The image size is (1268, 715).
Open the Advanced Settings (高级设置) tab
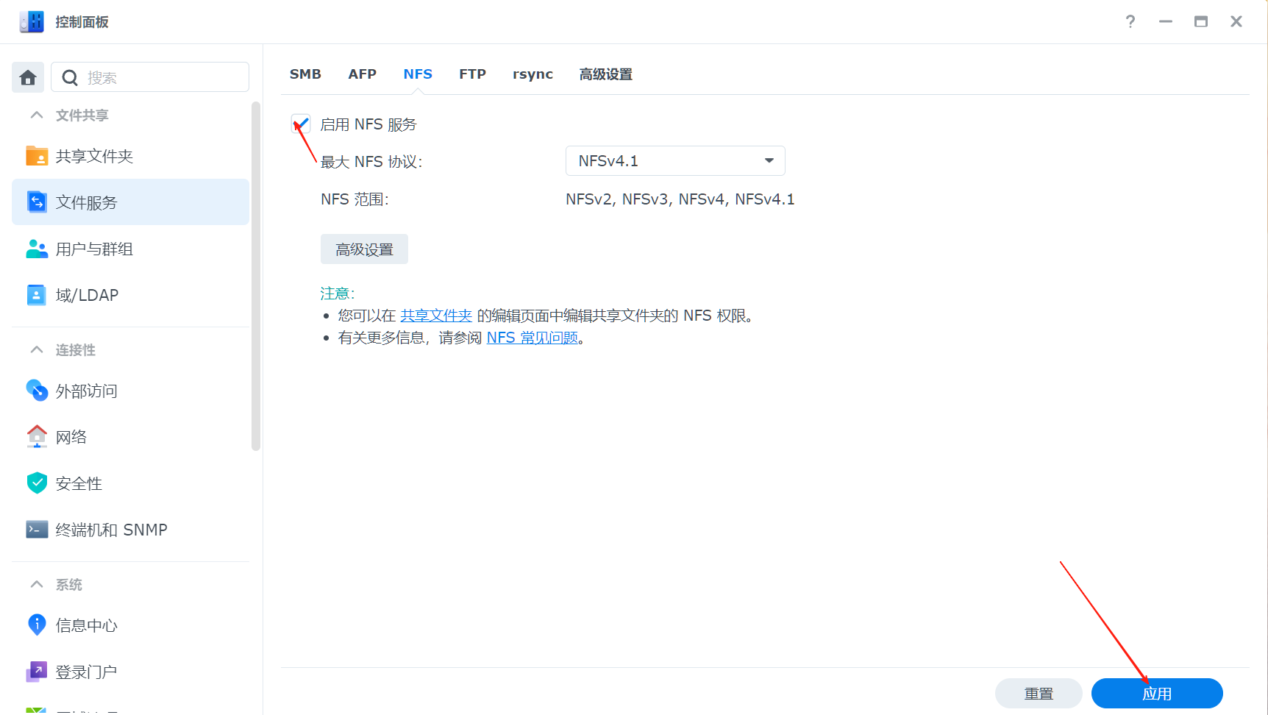click(x=606, y=74)
